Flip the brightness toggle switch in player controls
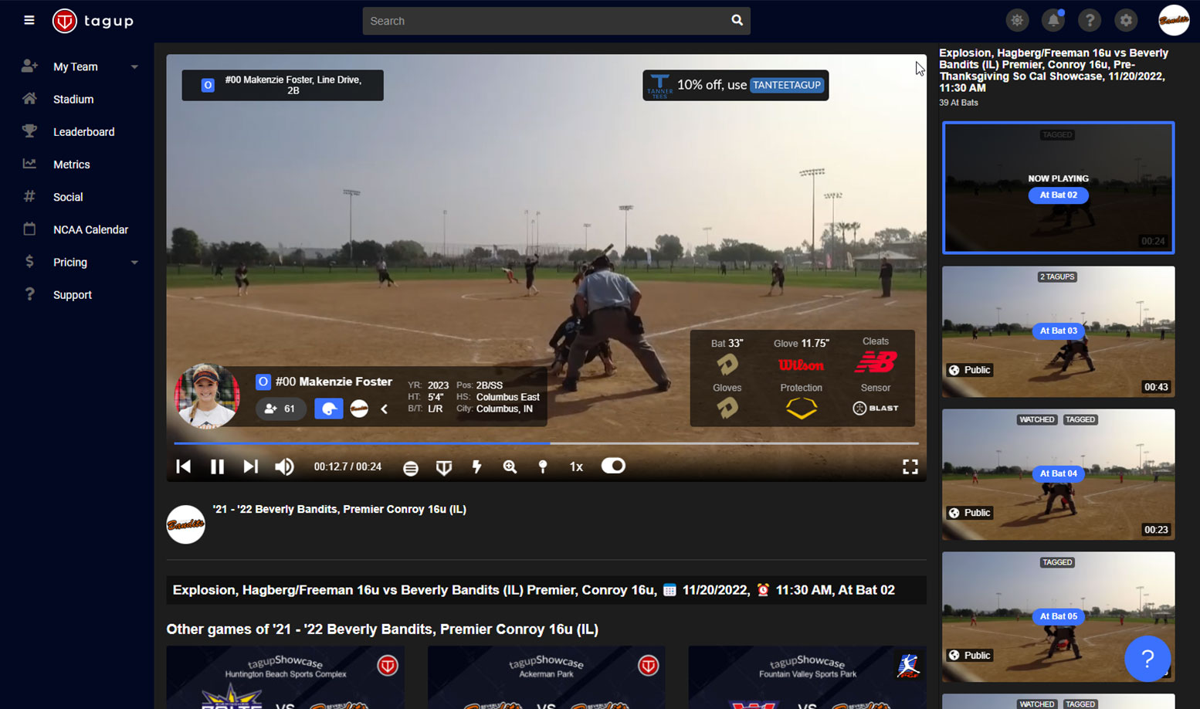Screen dimensions: 1200x709 coord(612,466)
